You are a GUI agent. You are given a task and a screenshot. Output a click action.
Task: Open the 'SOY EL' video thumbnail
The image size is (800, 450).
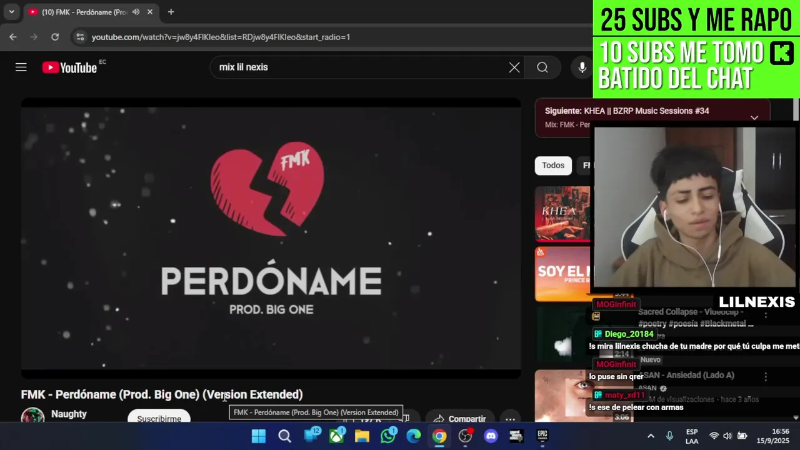click(x=563, y=274)
